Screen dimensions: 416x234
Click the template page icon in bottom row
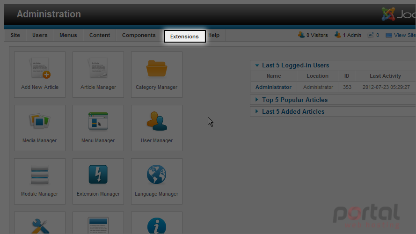tap(98, 226)
